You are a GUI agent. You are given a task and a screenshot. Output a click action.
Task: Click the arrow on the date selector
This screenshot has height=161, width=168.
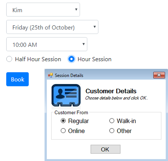(x=95, y=27)
